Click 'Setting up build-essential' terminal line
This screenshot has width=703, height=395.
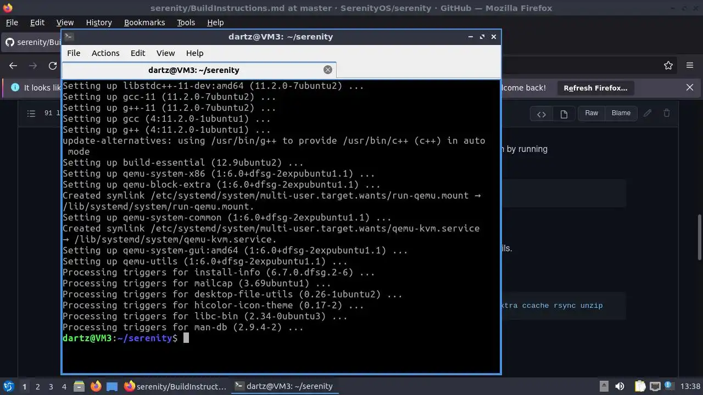(x=183, y=163)
